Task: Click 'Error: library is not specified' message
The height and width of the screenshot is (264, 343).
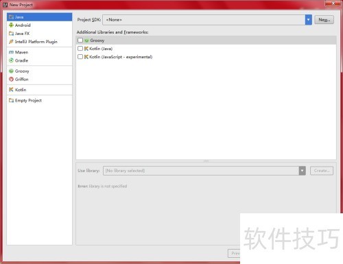Action: coord(102,187)
